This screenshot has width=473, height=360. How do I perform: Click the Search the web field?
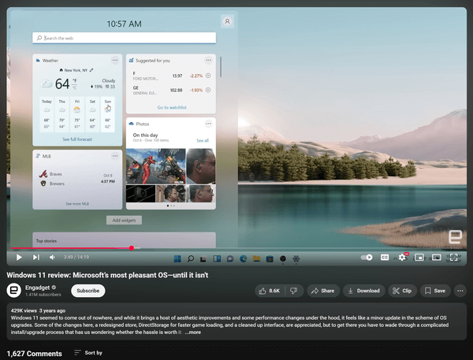124,38
